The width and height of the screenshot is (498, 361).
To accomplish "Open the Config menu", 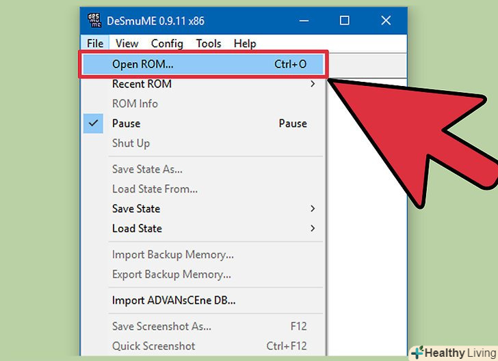I will click(x=167, y=44).
